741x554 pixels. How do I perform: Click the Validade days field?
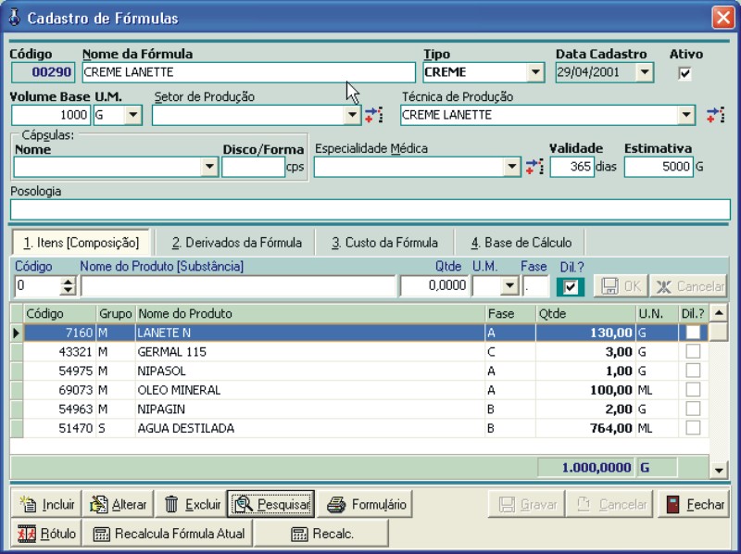click(571, 167)
